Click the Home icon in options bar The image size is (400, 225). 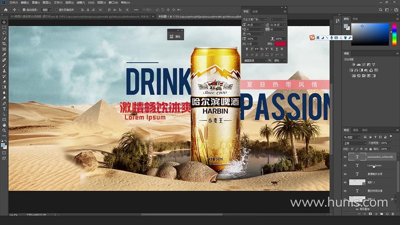click(x=5, y=9)
